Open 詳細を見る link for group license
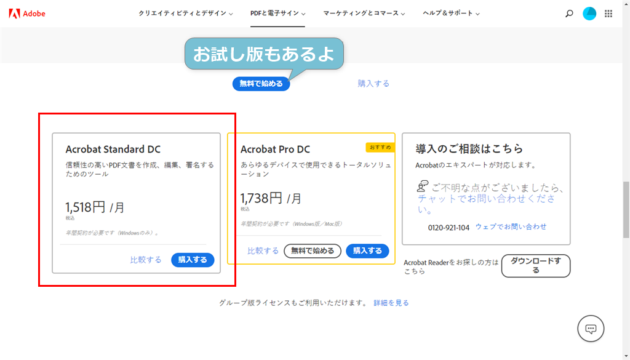The height and width of the screenshot is (360, 630). [391, 303]
